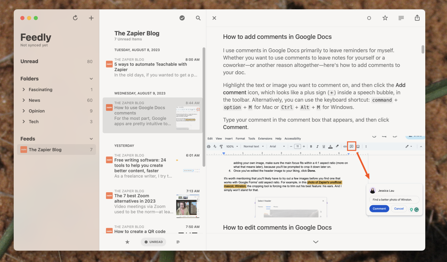Switch list layout with lines icon
The height and width of the screenshot is (262, 447).
coord(178,242)
